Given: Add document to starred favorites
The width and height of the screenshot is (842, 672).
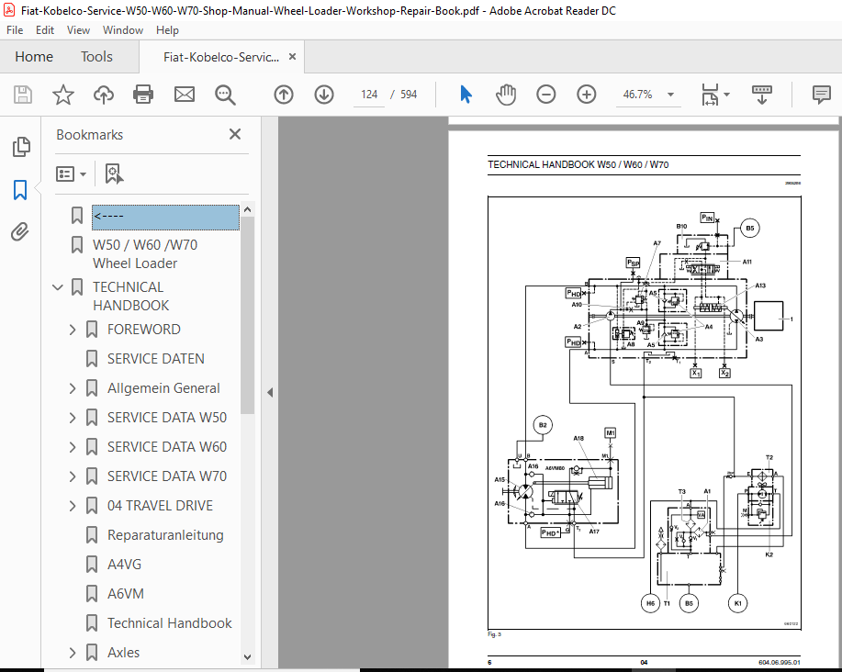Looking at the screenshot, I should tap(62, 95).
